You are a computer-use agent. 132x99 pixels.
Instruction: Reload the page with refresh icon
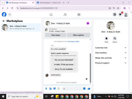point(12,8)
